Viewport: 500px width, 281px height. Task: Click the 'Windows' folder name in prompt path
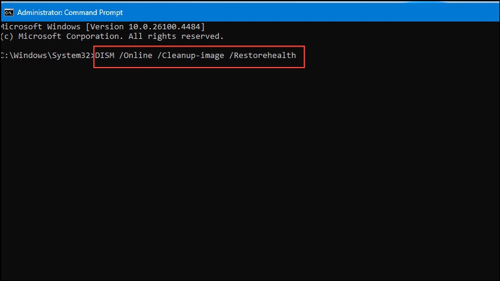[31, 56]
